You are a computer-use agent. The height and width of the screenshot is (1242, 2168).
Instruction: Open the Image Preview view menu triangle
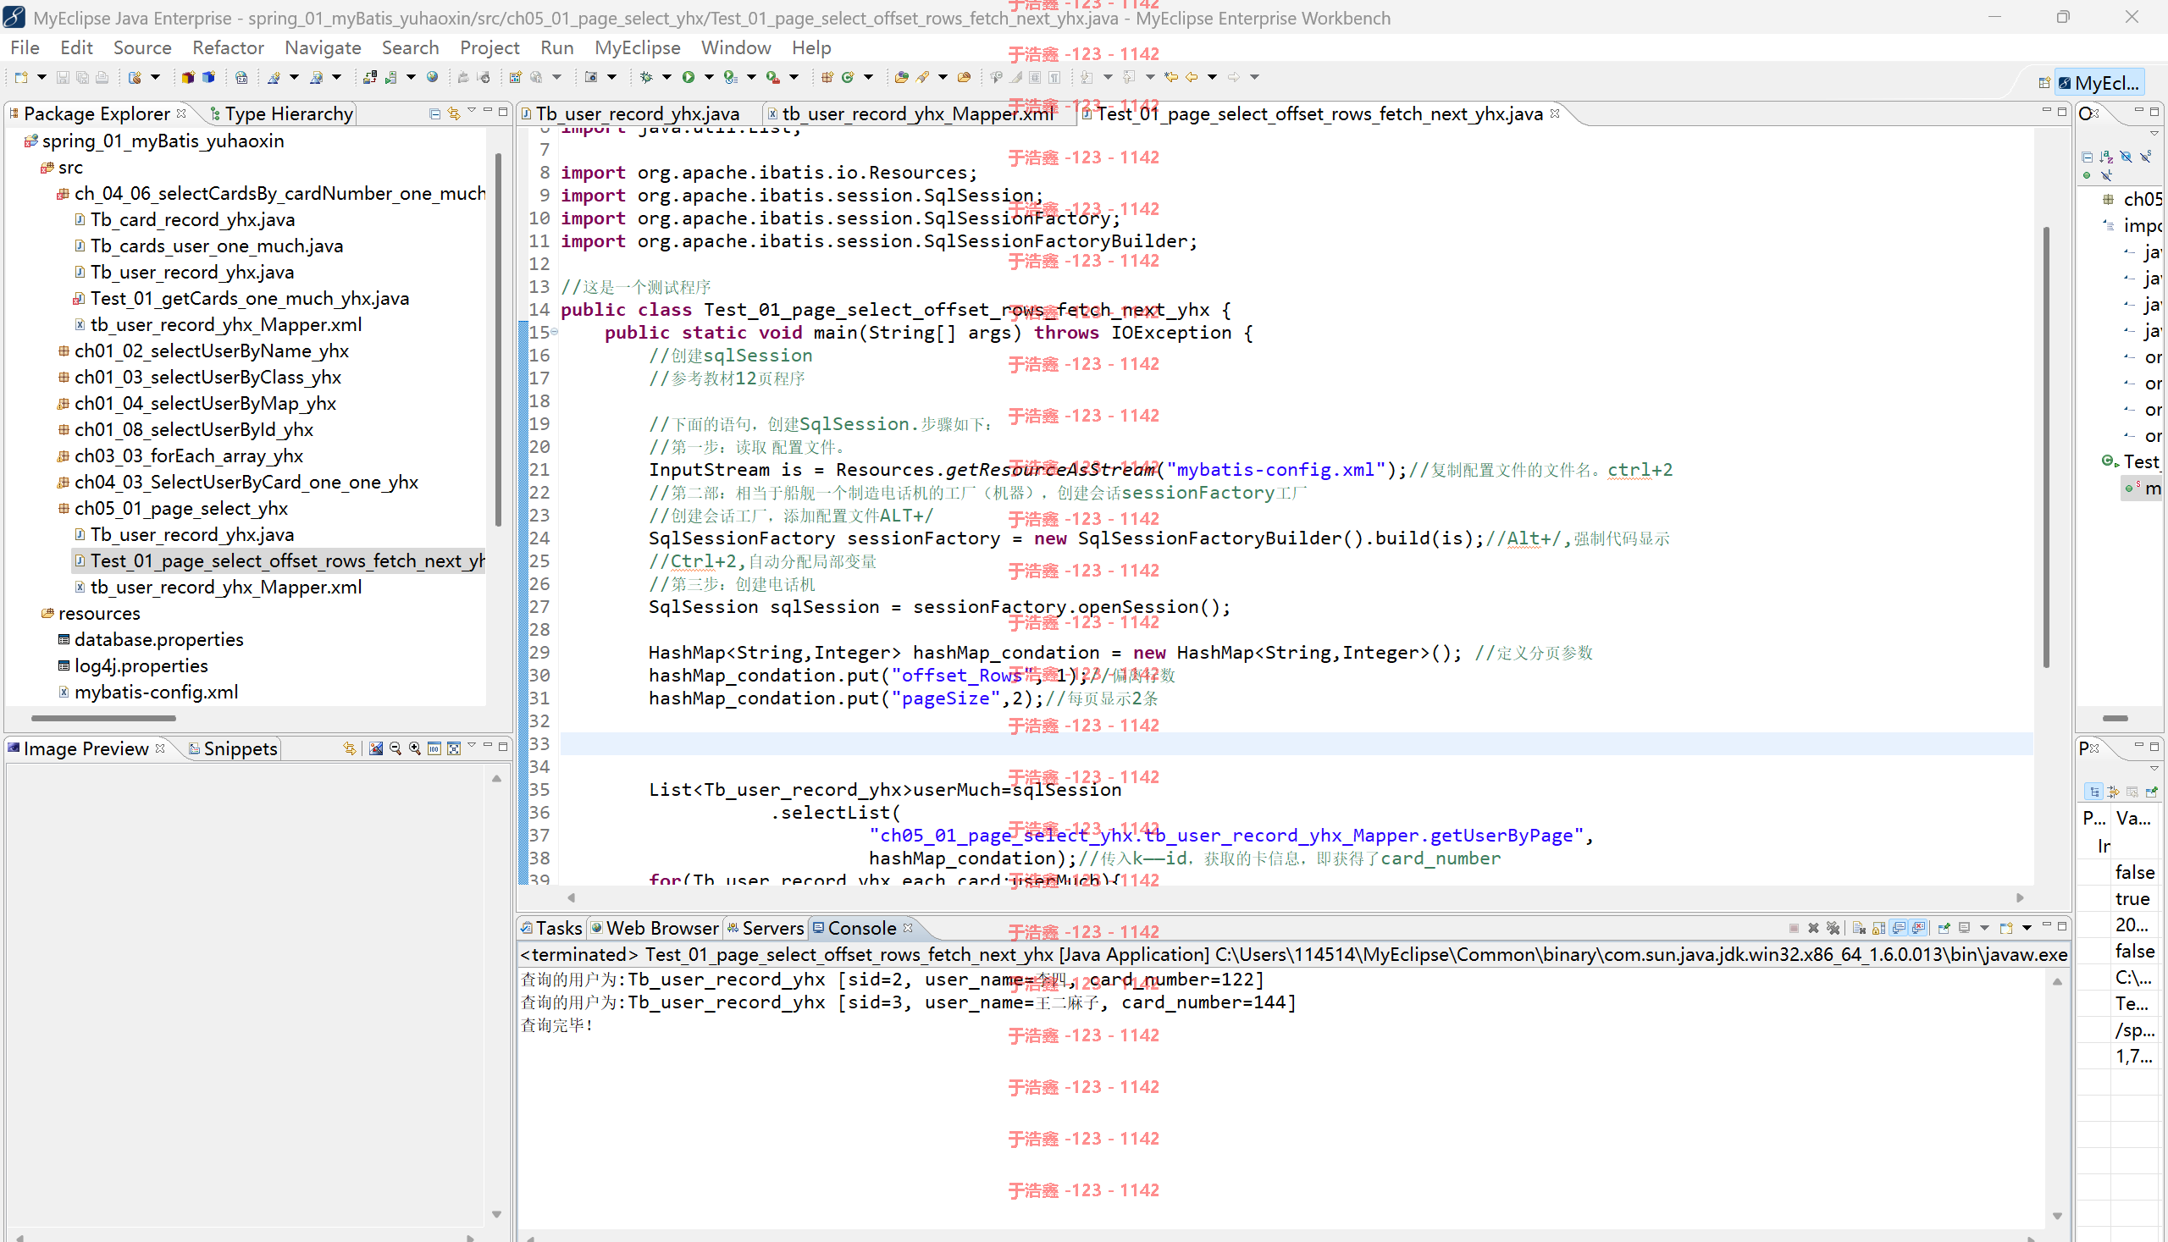(x=471, y=746)
